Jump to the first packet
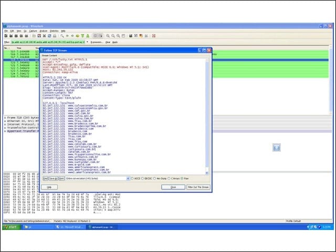 (x=82, y=36)
